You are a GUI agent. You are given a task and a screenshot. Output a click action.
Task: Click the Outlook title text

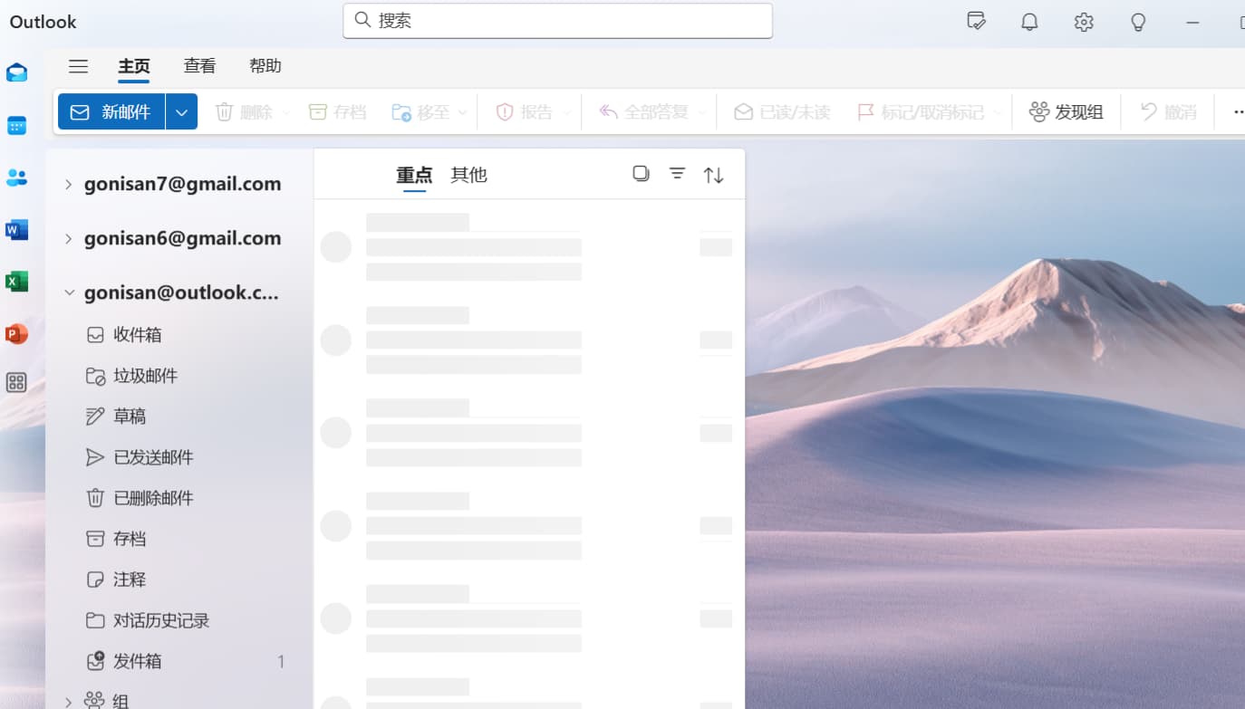[43, 22]
